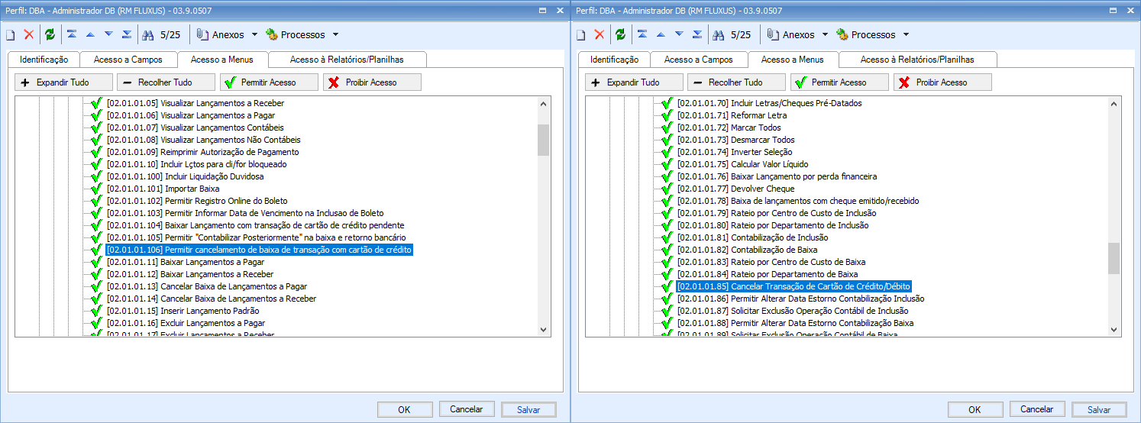Screen dimensions: 1141x423
Task: Toggle checkmark for Calcular Valor Líquido
Action: (x=667, y=164)
